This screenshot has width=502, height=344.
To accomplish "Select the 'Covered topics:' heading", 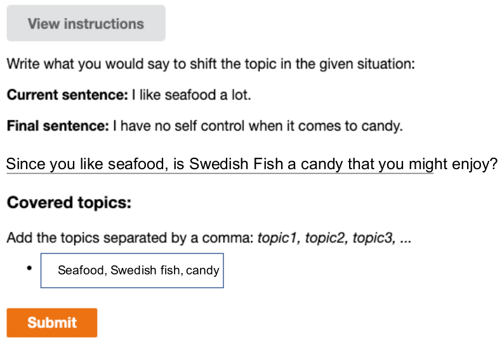I will (69, 203).
